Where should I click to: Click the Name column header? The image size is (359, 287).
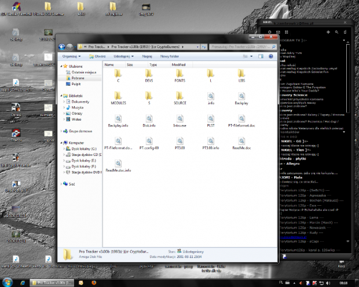coord(114,64)
